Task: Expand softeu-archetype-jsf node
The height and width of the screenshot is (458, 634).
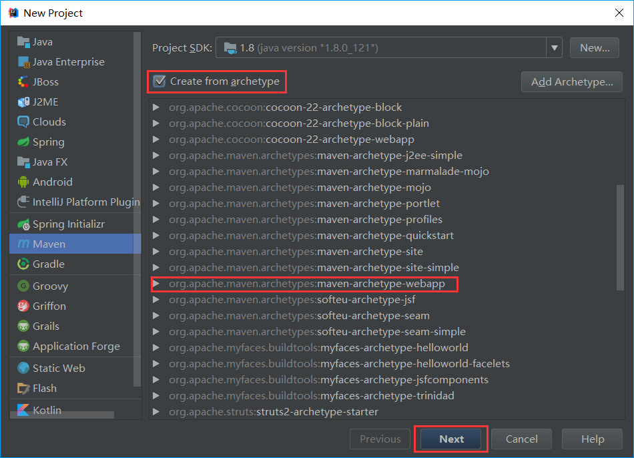Action: coord(155,300)
